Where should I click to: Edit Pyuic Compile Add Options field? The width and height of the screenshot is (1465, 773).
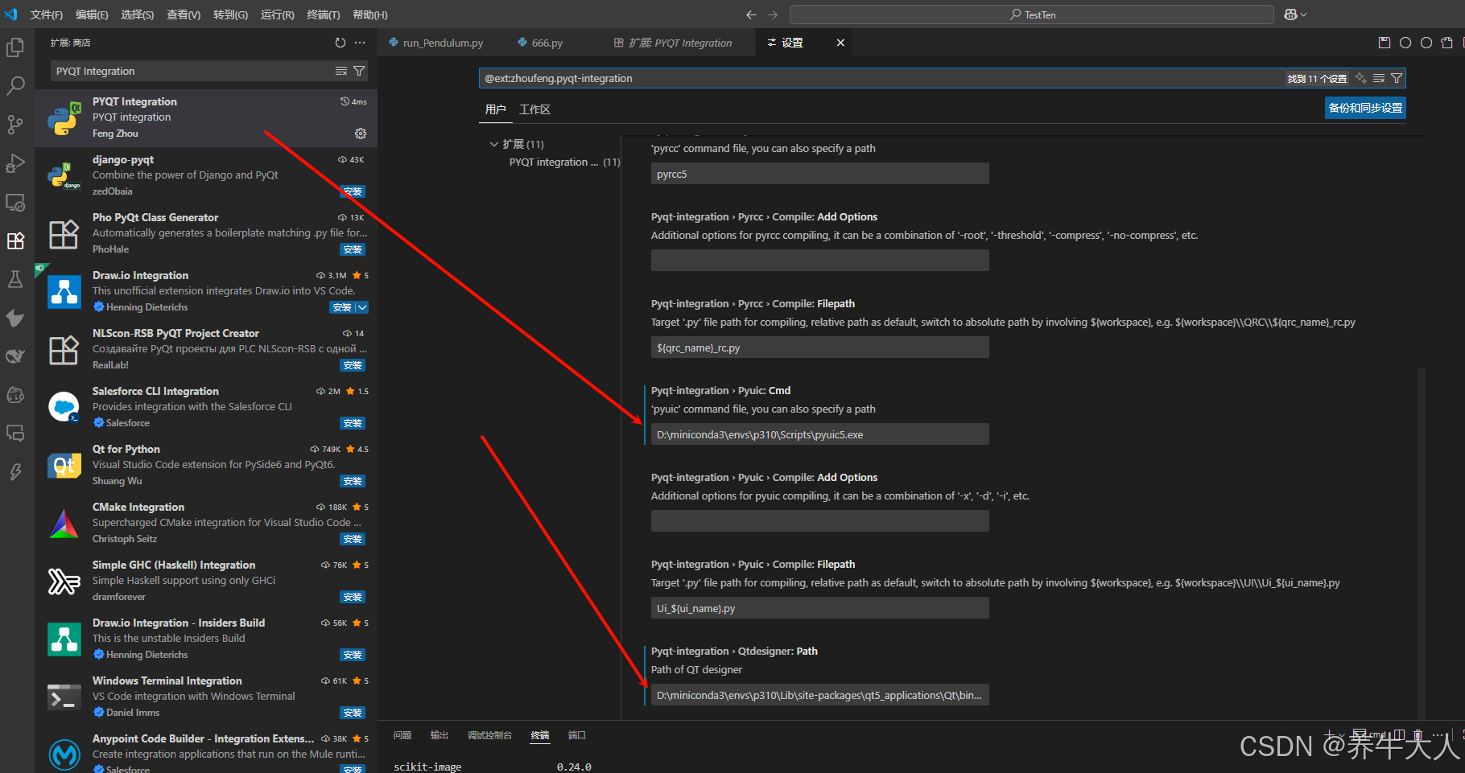pos(819,521)
